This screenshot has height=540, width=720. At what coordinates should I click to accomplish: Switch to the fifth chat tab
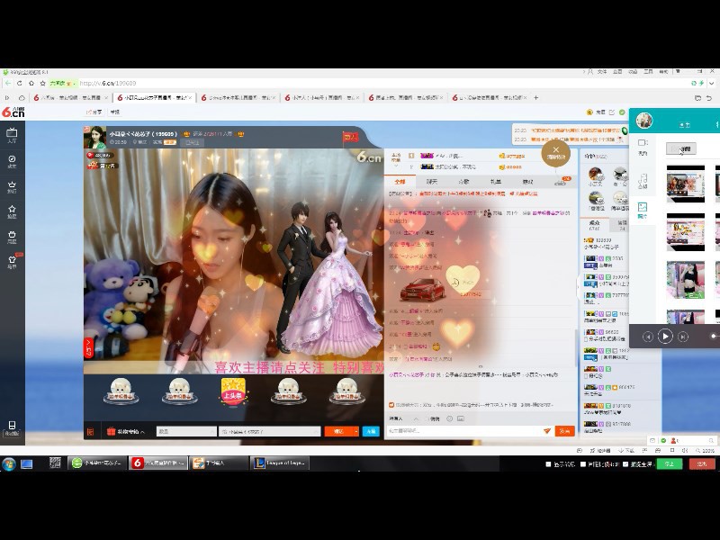point(527,182)
